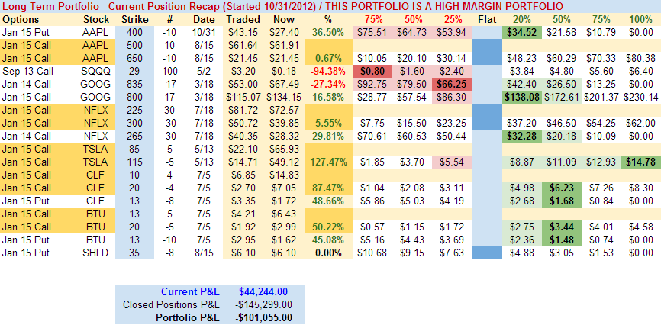Select the -94.38% loss cell

pyautogui.click(x=329, y=71)
